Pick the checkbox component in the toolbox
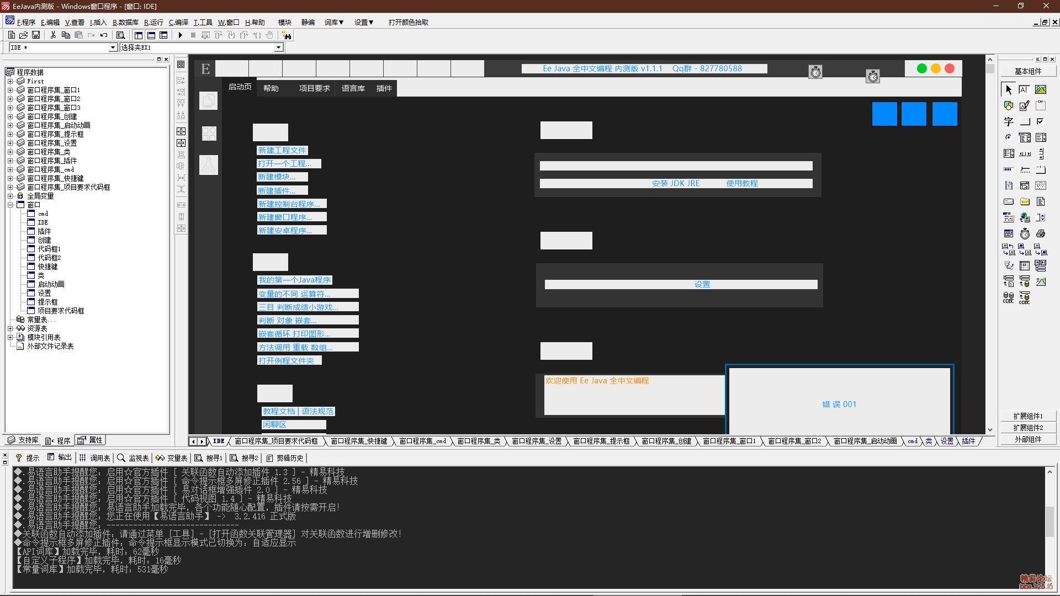Viewport: 1060px width, 596px height. (x=1041, y=121)
